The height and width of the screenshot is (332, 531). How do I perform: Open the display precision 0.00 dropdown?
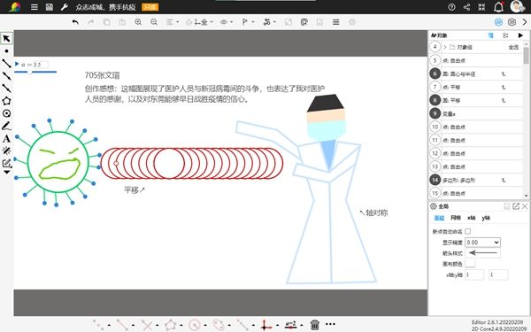coord(482,243)
